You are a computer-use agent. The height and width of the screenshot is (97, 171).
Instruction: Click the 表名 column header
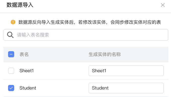(24, 54)
